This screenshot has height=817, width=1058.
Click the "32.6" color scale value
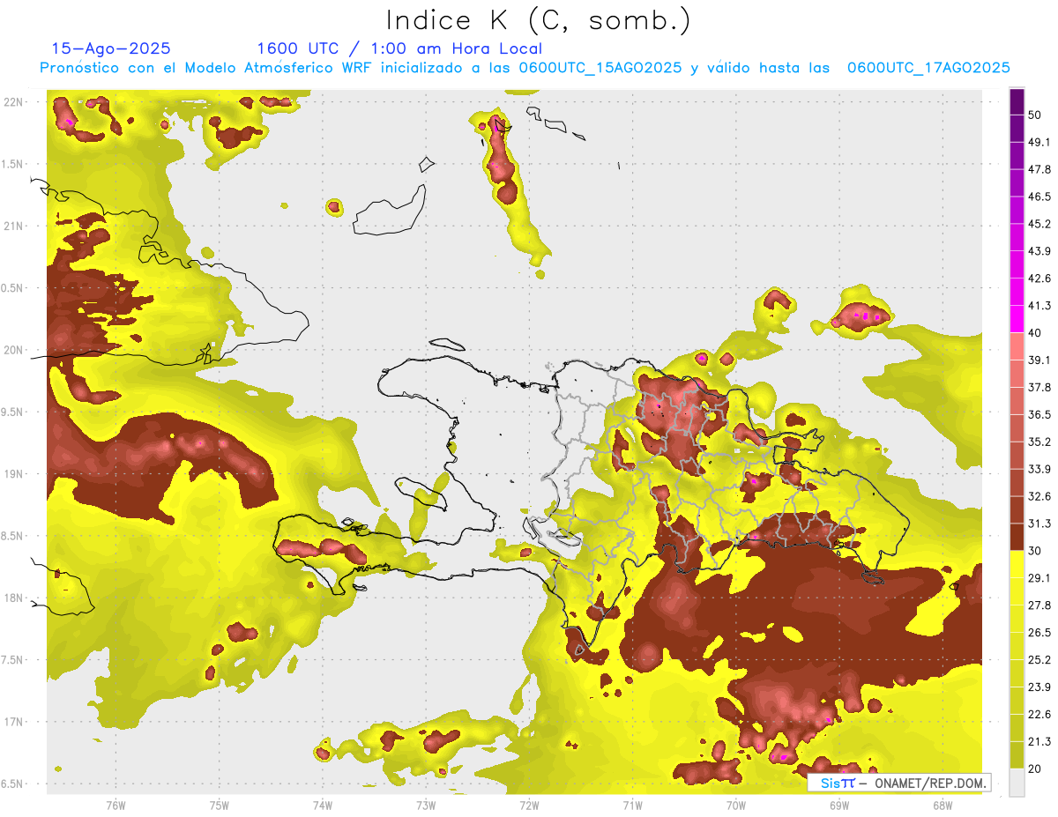coord(1039,496)
